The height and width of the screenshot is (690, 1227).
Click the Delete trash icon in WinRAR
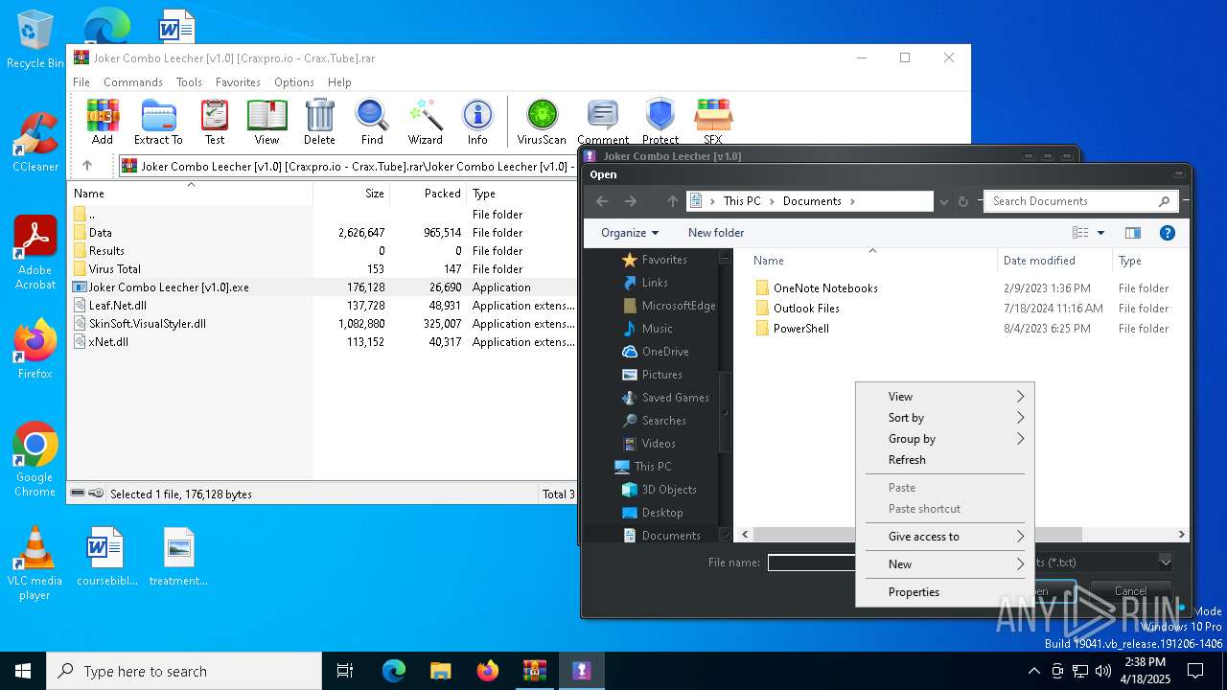[x=319, y=122]
